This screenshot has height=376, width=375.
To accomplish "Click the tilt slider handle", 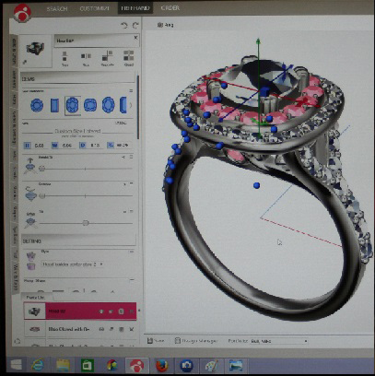I will click(x=86, y=223).
